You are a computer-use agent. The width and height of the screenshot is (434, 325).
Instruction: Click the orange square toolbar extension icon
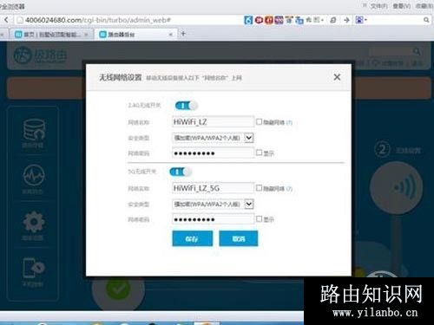coord(269,20)
